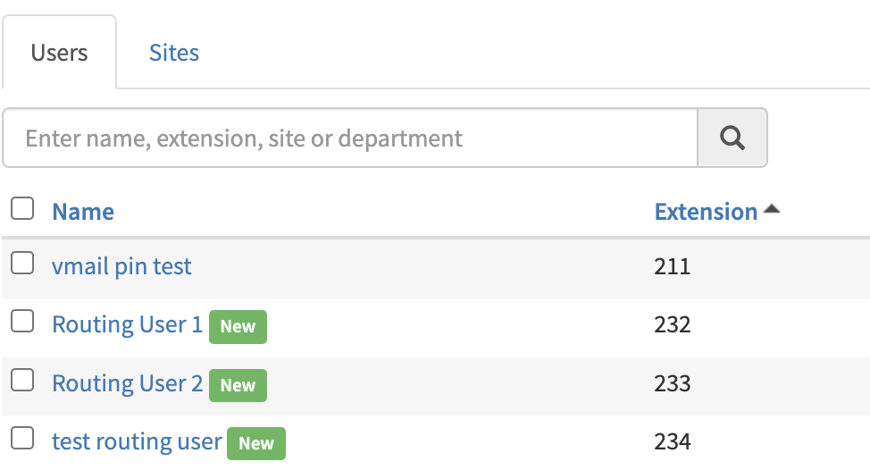870x470 pixels.
Task: Open the Routing User 2 link
Action: (128, 383)
